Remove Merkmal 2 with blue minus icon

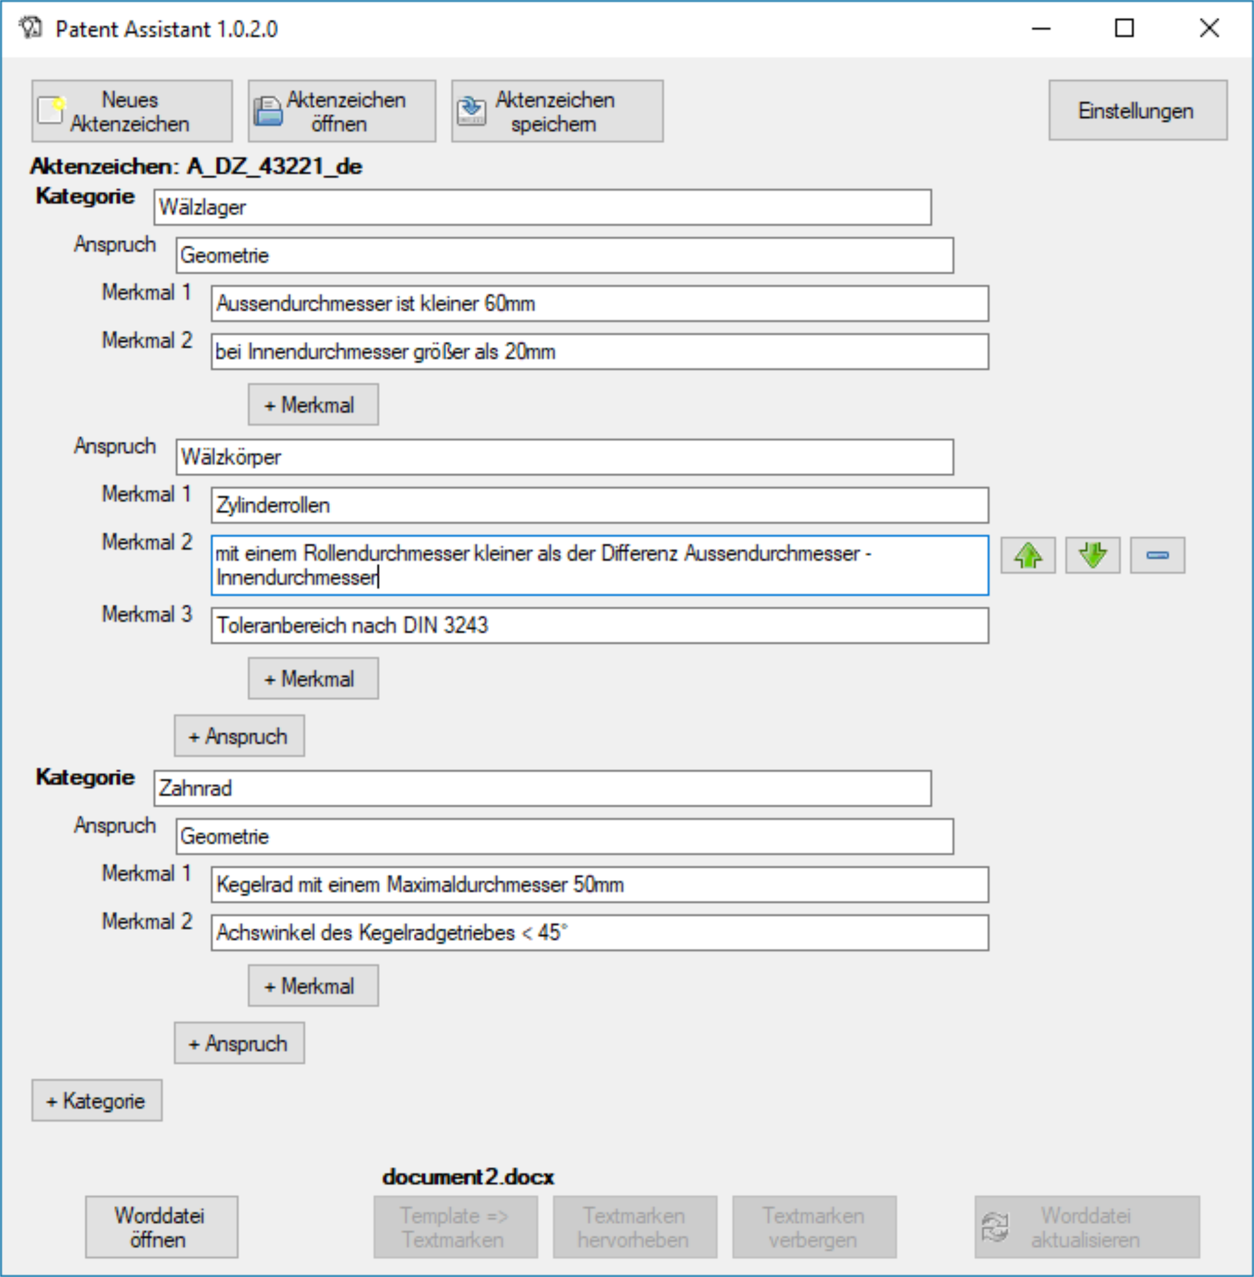coord(1157,555)
